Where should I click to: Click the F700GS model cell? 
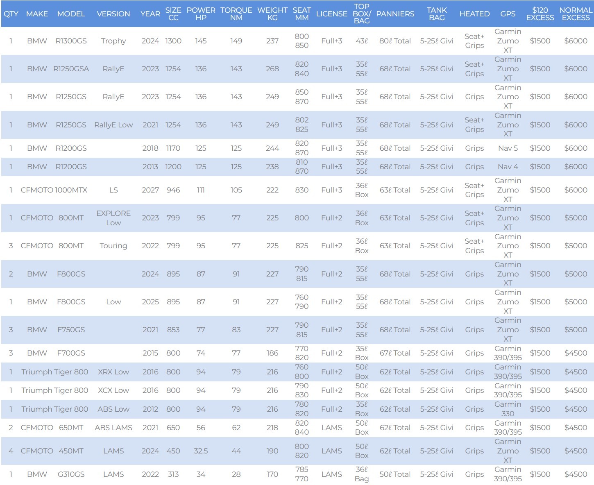[71, 353]
